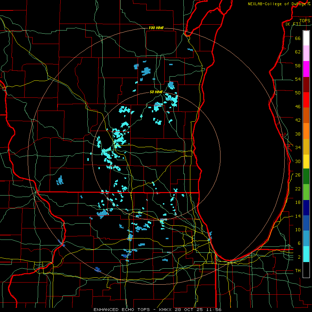Click the '11:56' timestamp
The width and height of the screenshot is (312, 312).
click(214, 310)
